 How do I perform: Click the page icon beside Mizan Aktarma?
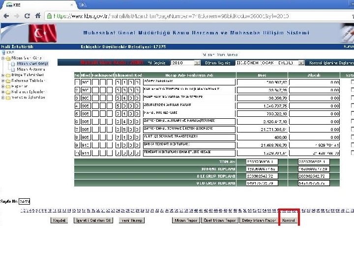coord(13,70)
